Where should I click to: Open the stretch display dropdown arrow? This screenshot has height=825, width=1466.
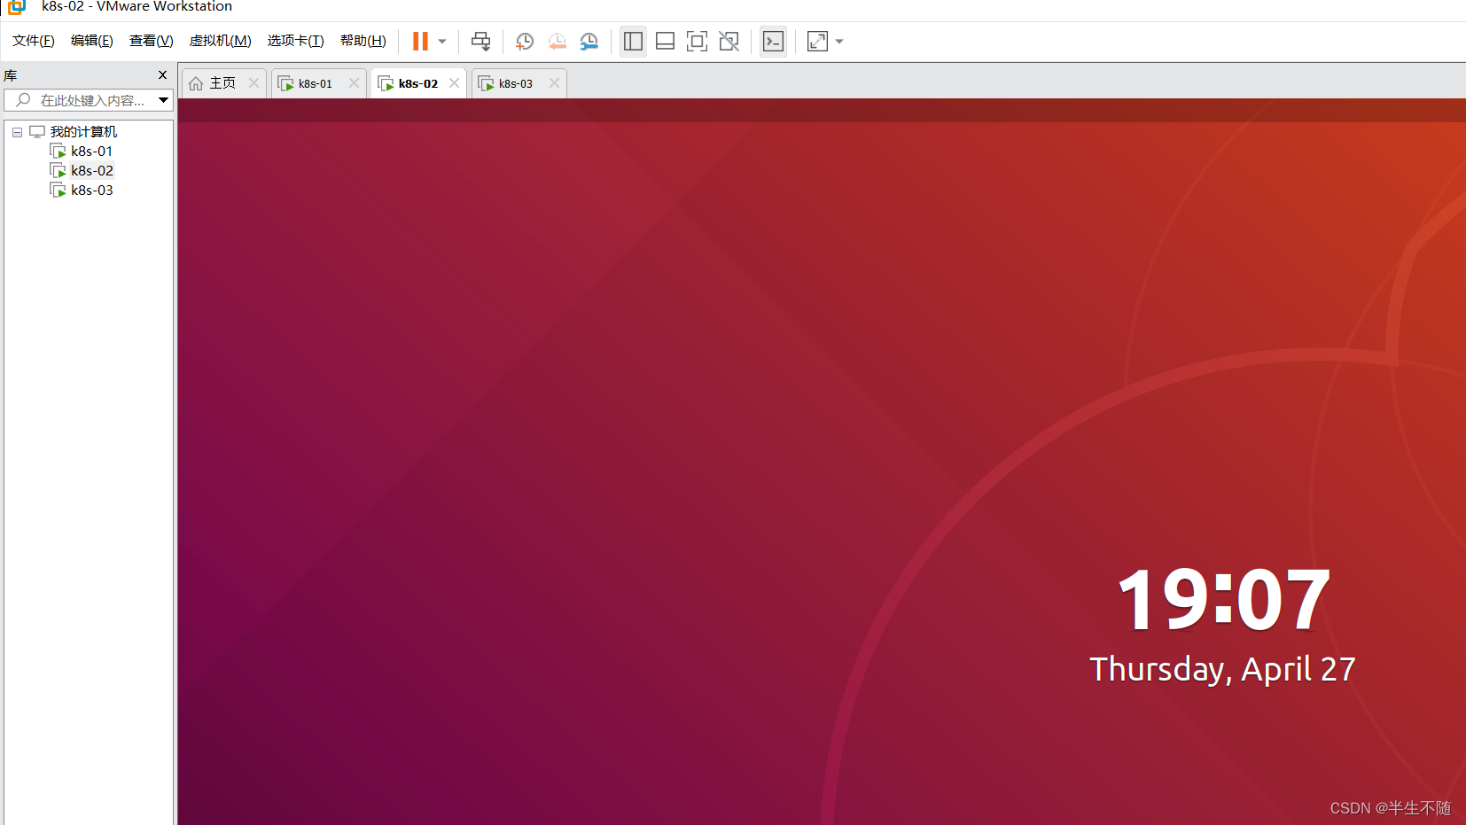pyautogui.click(x=839, y=41)
